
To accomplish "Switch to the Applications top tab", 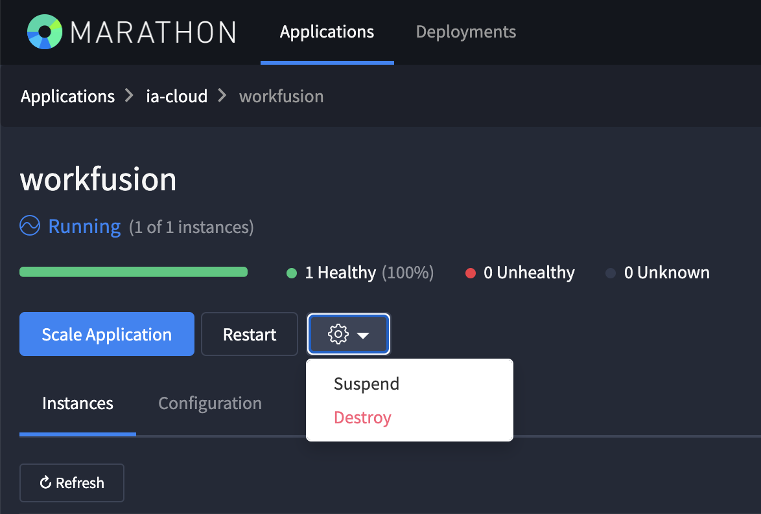I will coord(327,32).
